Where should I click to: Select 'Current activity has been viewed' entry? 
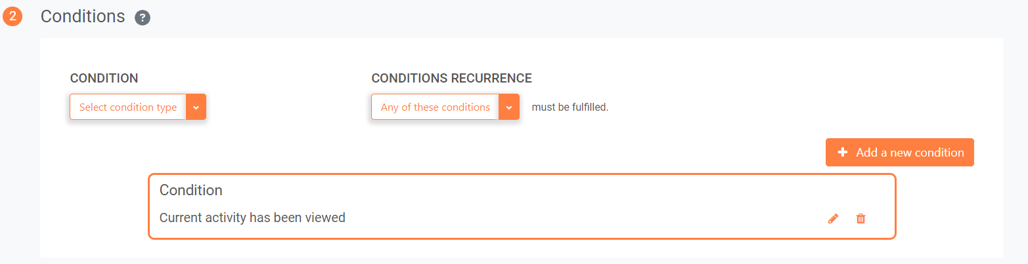coord(252,217)
